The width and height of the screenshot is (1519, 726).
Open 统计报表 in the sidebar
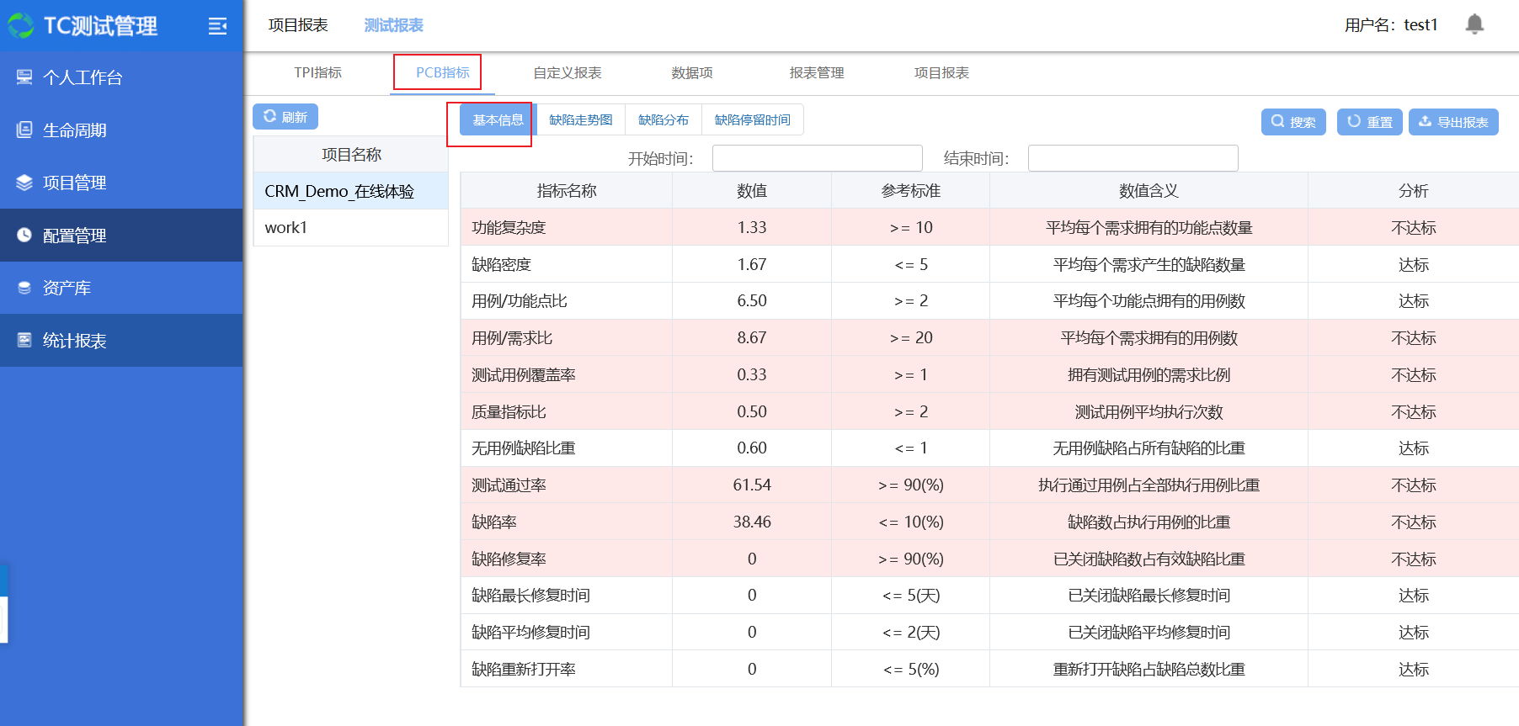pyautogui.click(x=75, y=341)
